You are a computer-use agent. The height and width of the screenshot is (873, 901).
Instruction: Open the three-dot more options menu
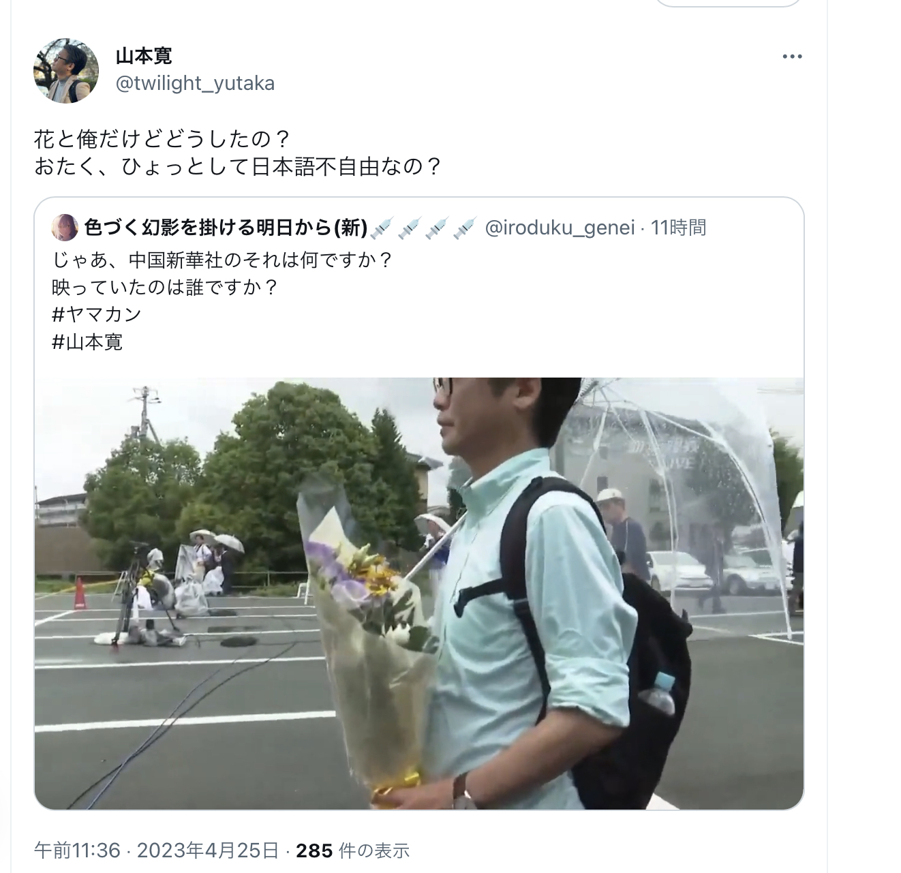pos(792,57)
